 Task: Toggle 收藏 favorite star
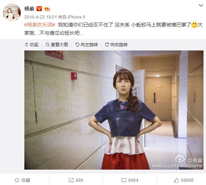tap(23, 180)
